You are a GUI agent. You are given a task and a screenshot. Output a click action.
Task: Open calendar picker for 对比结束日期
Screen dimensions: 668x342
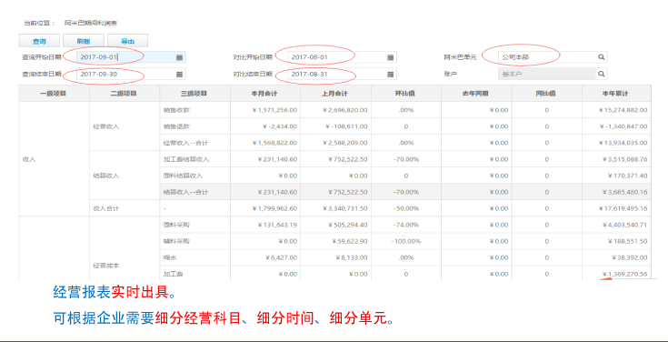(x=390, y=75)
